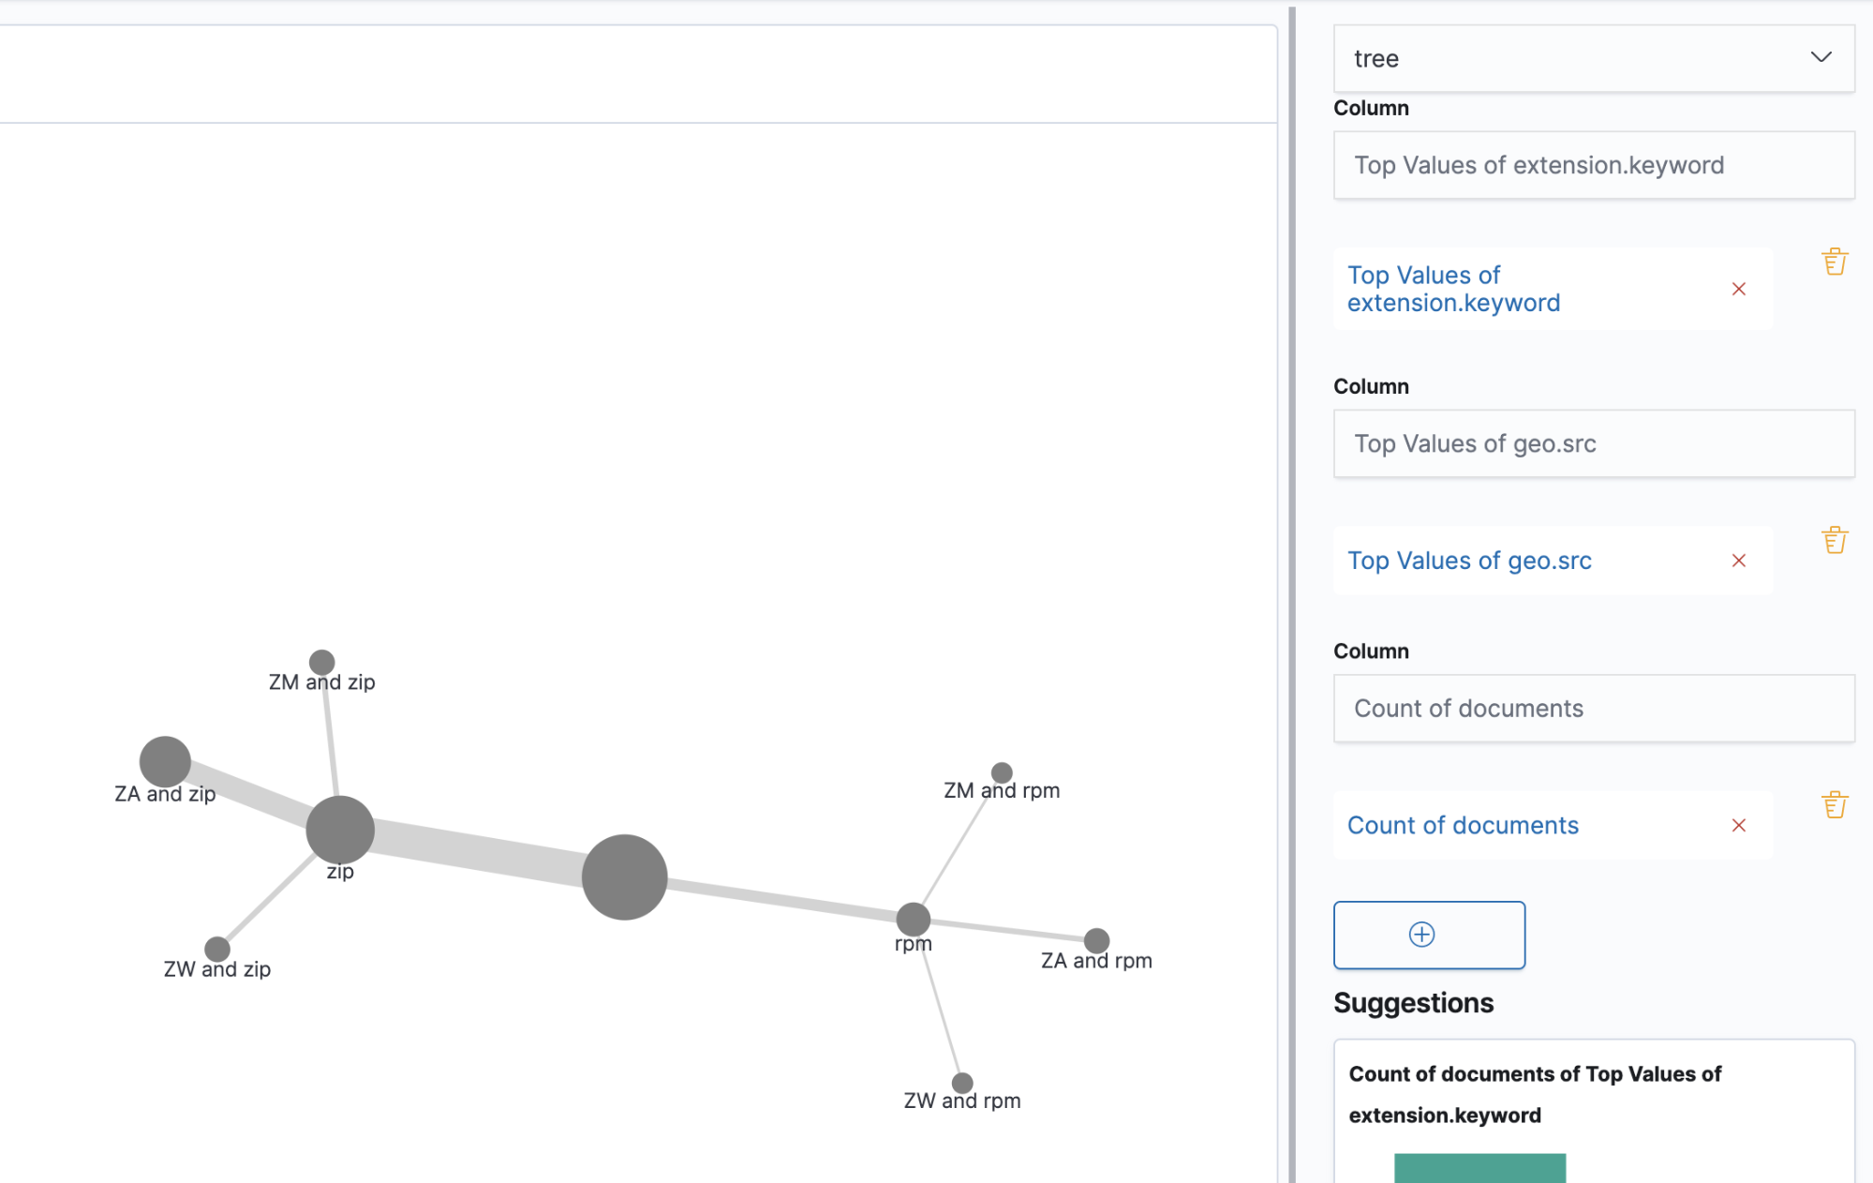Screen dimensions: 1873x1183
Task: Open the tree chart type dropdown
Action: 1593,58
